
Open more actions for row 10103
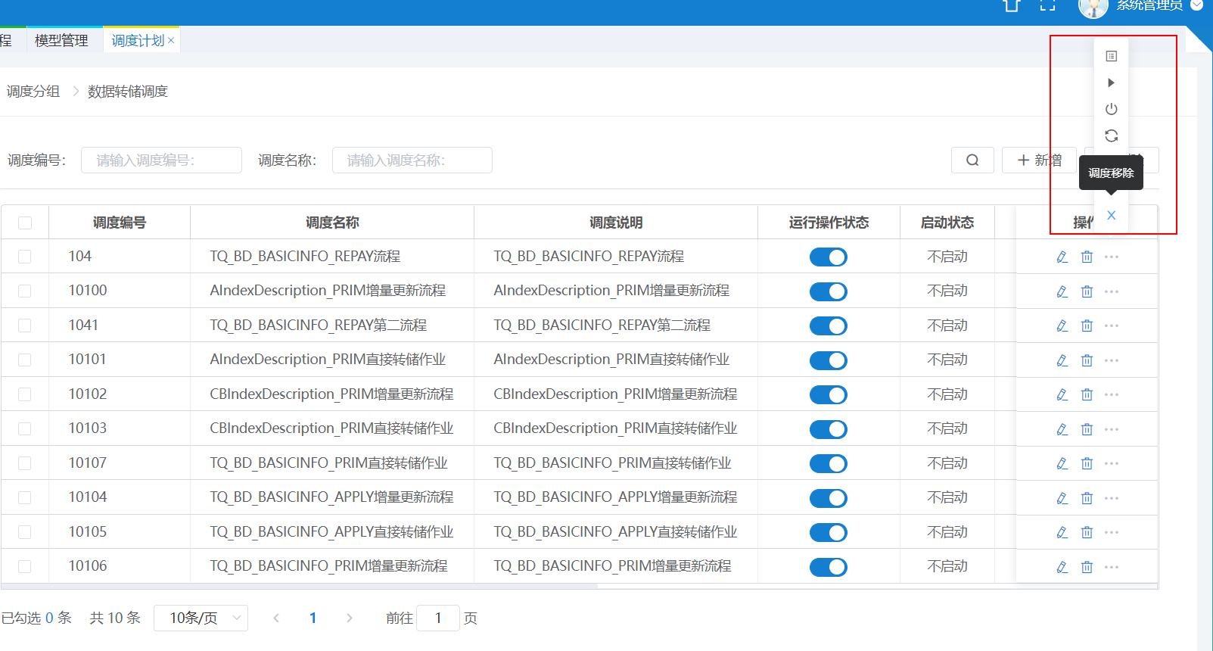coord(1111,429)
